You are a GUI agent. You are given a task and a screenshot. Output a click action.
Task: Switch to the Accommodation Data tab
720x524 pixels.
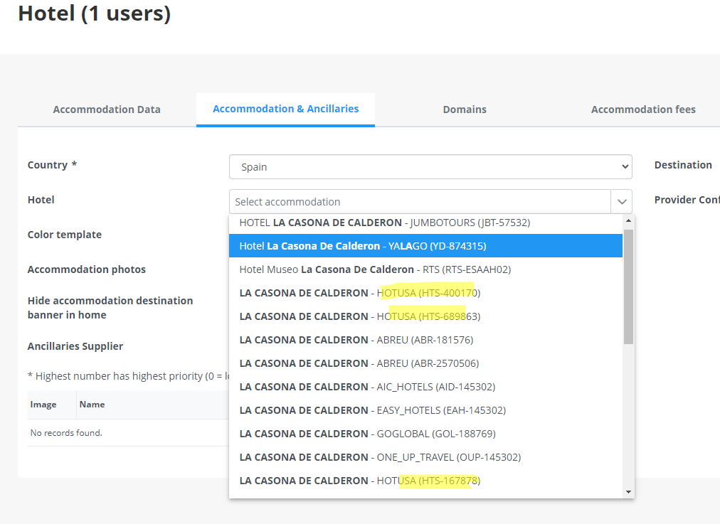tap(107, 109)
